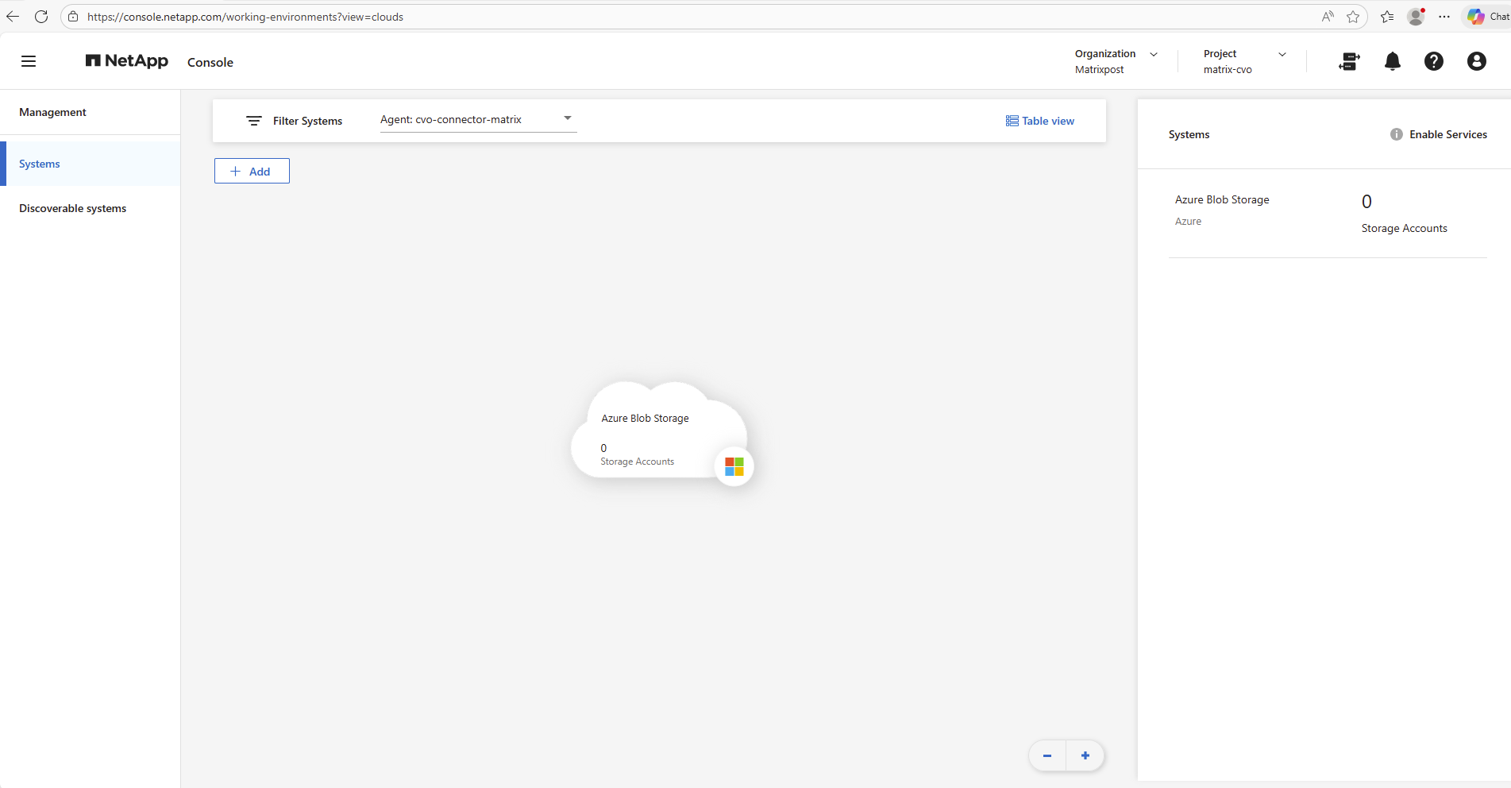Refresh the browser page
1511x788 pixels.
(41, 17)
